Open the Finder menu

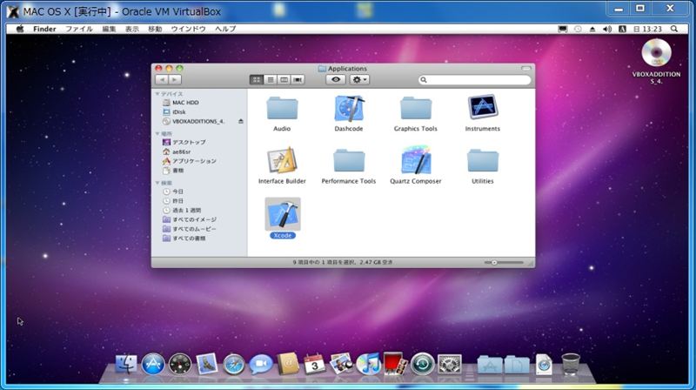coord(44,29)
